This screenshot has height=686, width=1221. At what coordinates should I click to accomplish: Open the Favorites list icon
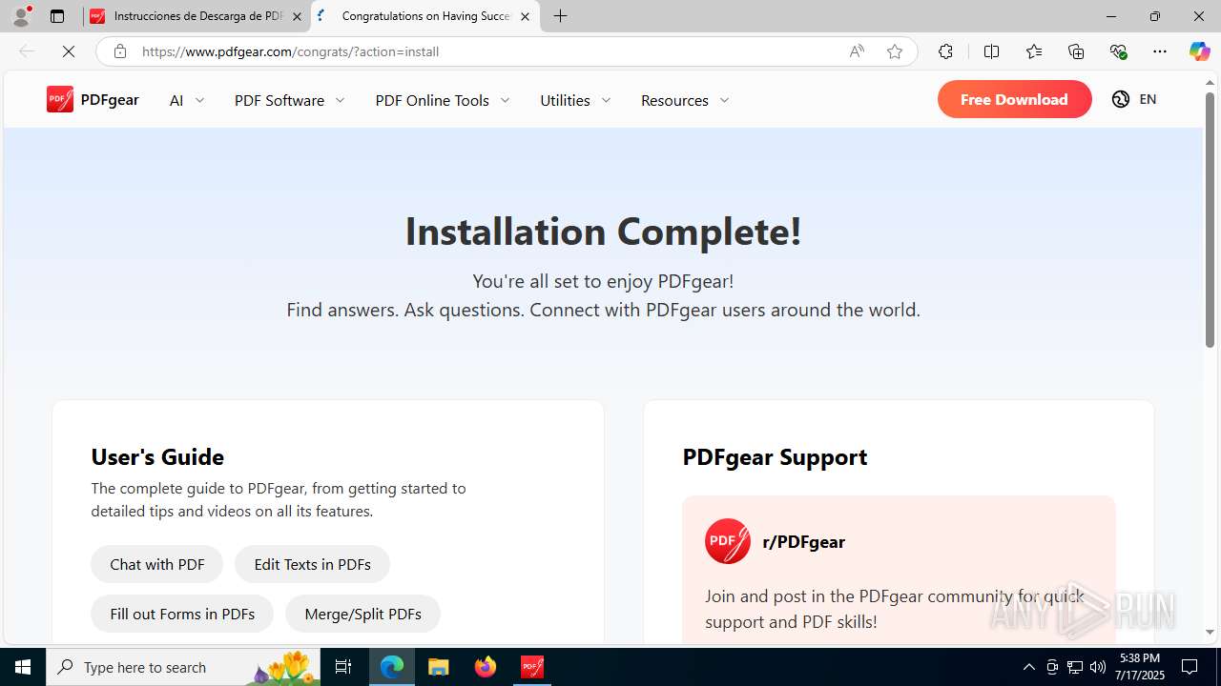(1034, 51)
